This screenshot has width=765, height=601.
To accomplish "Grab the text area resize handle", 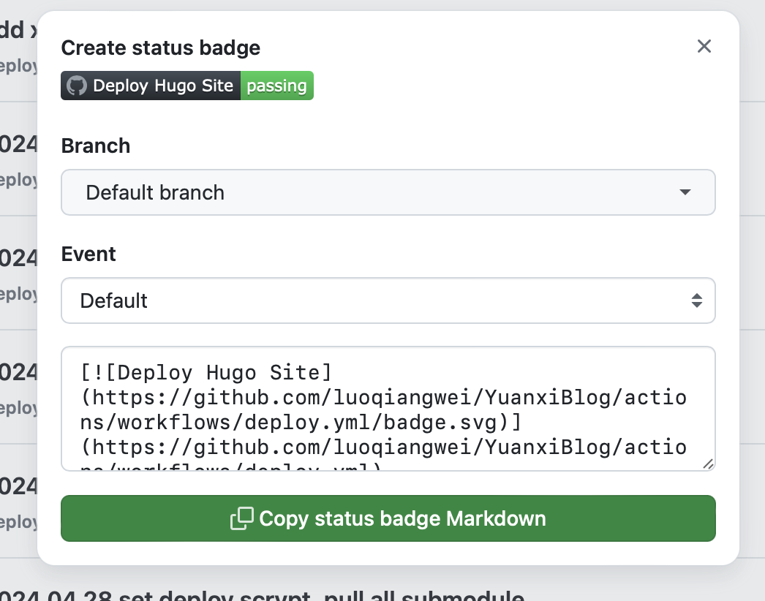I will coord(707,464).
